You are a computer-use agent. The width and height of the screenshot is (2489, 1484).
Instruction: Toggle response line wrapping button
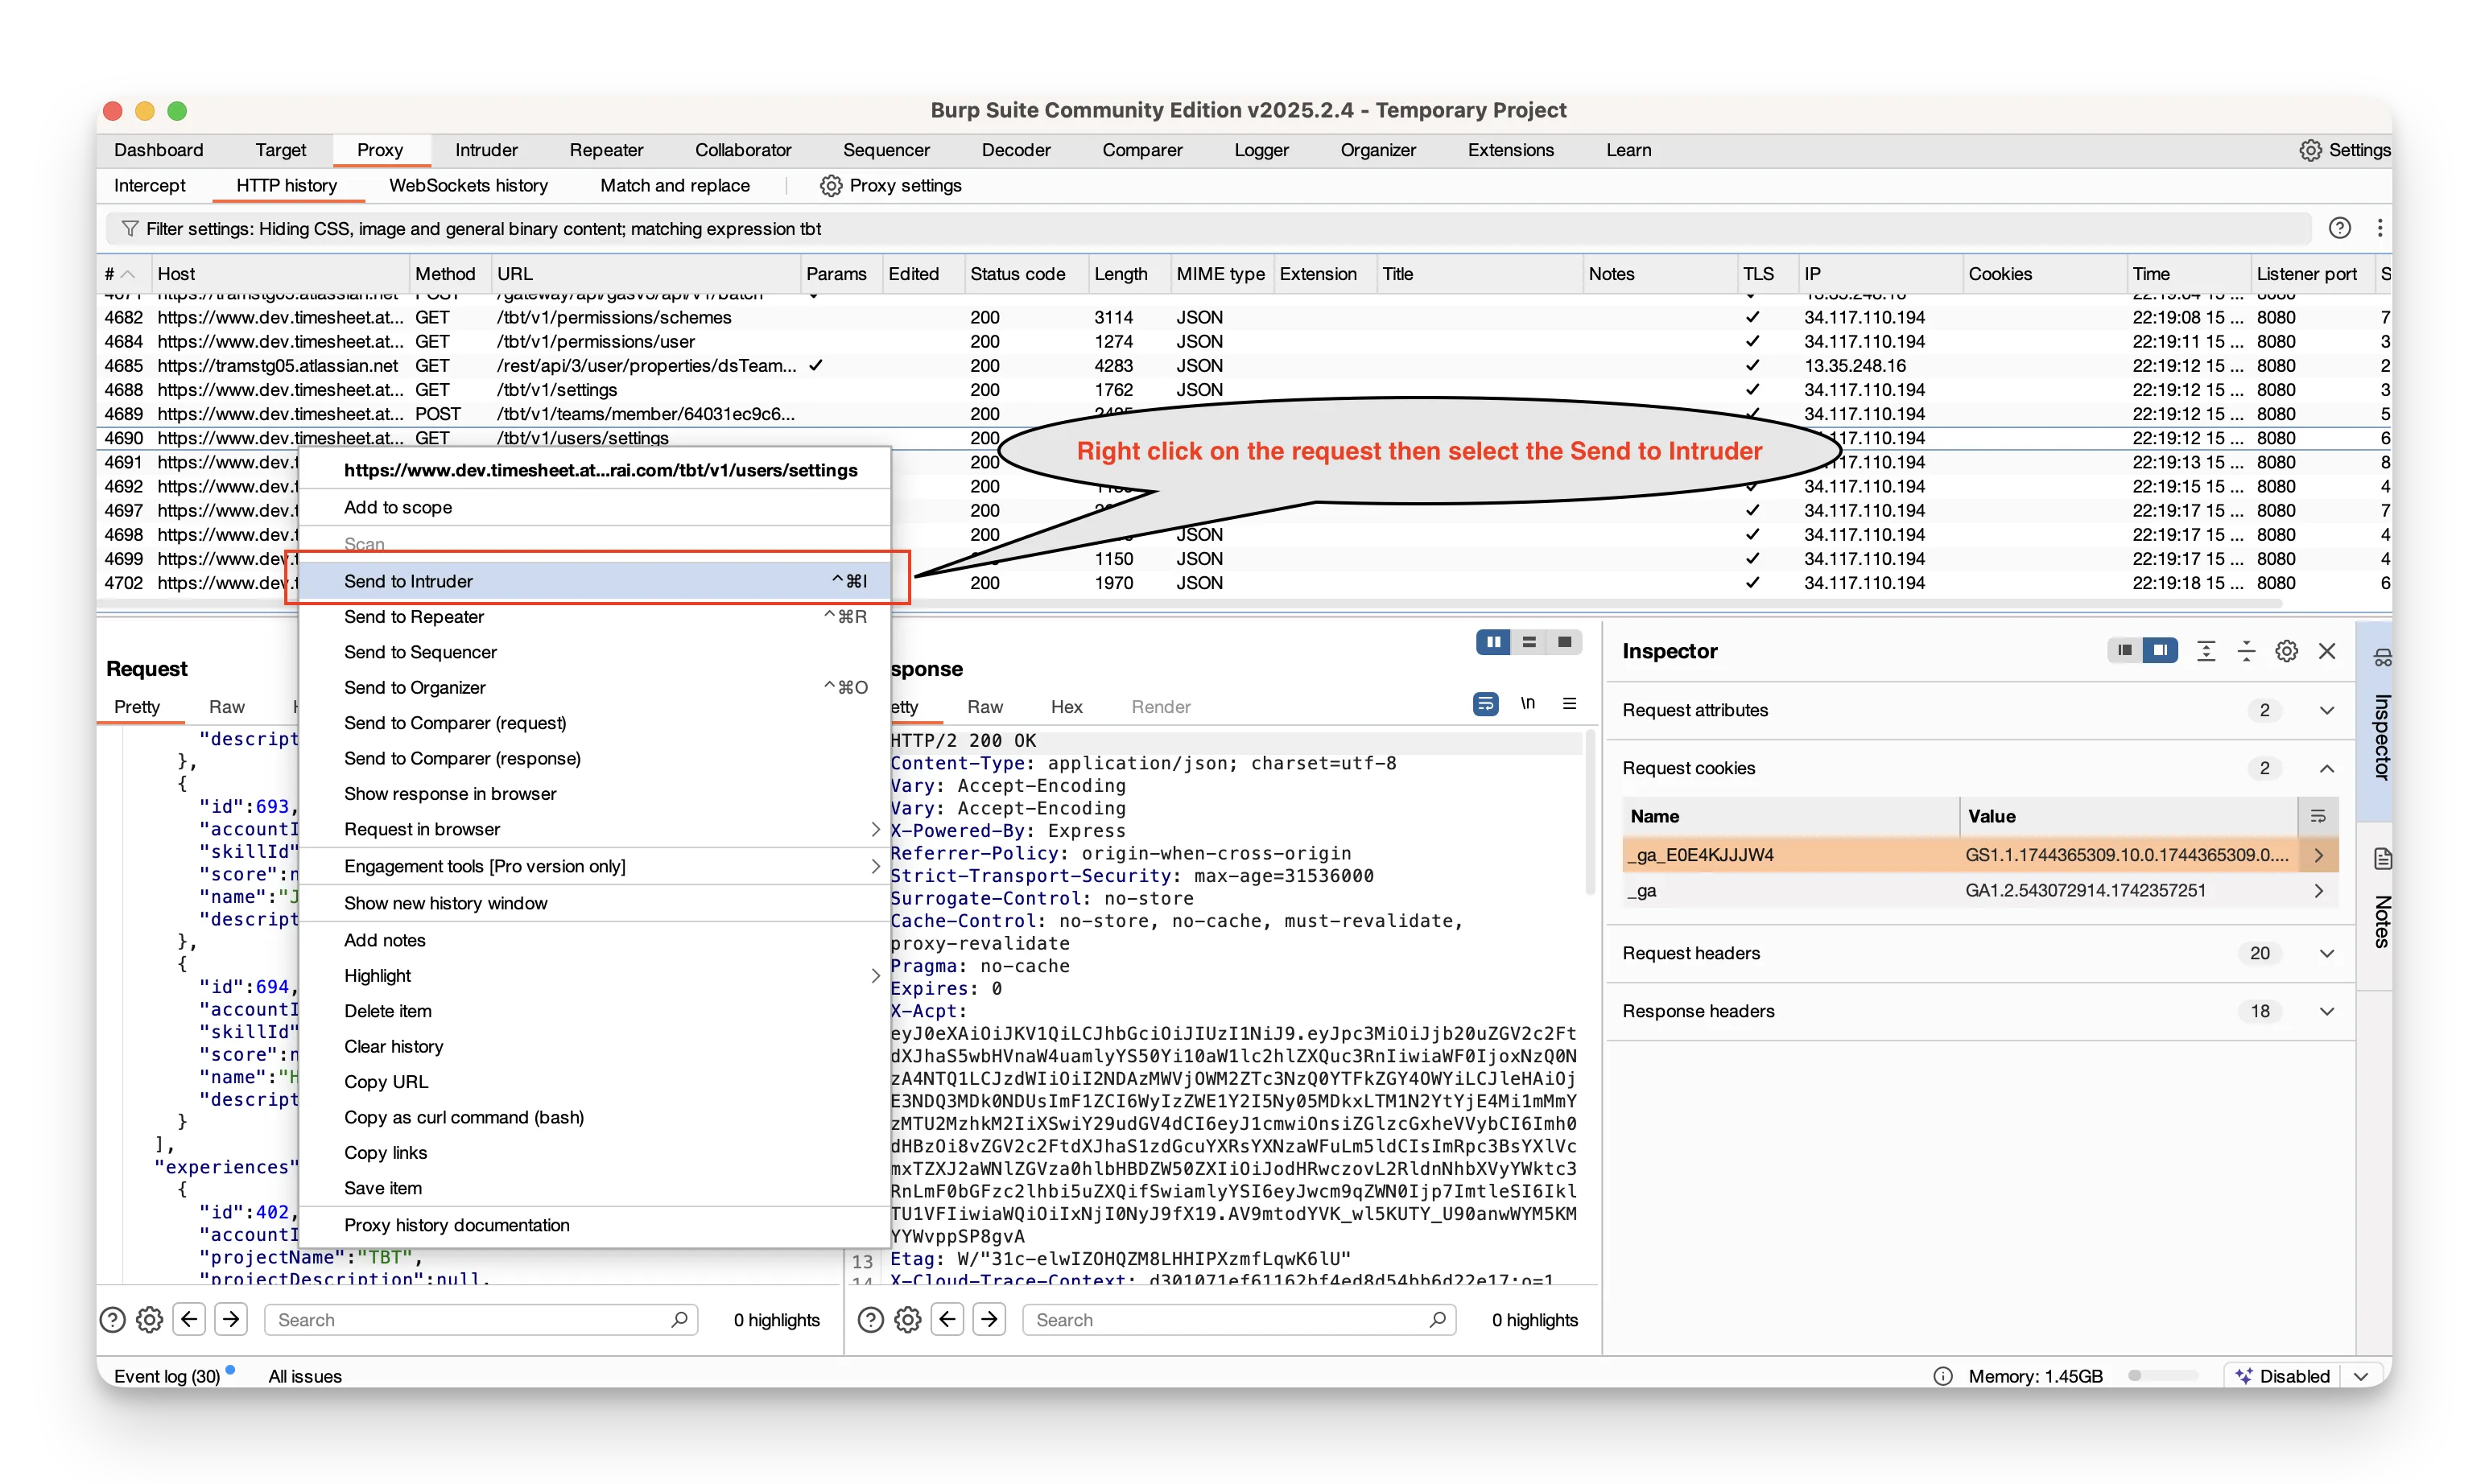pyautogui.click(x=1485, y=704)
